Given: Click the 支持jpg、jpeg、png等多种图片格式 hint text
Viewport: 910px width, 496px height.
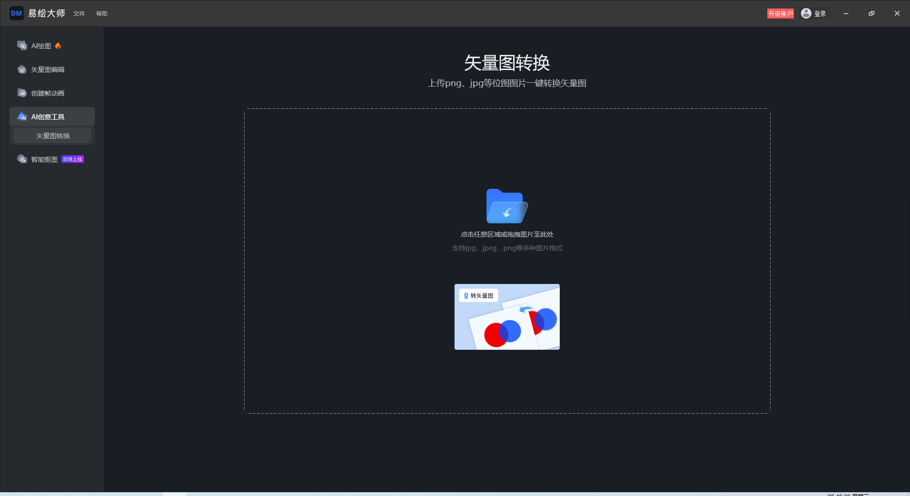Looking at the screenshot, I should (507, 248).
